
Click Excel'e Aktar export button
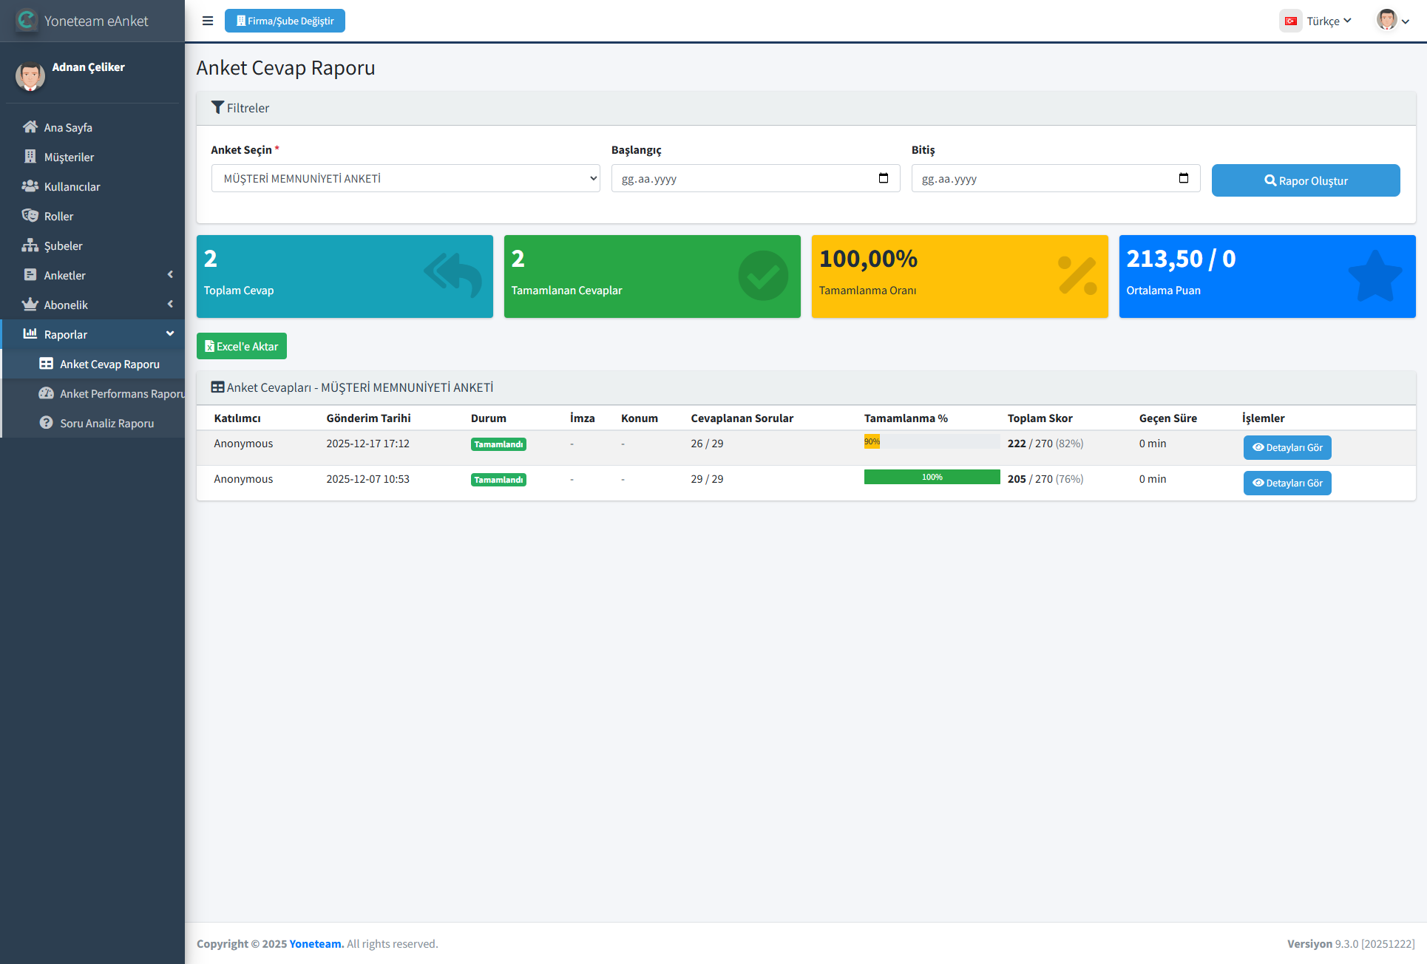click(x=241, y=346)
